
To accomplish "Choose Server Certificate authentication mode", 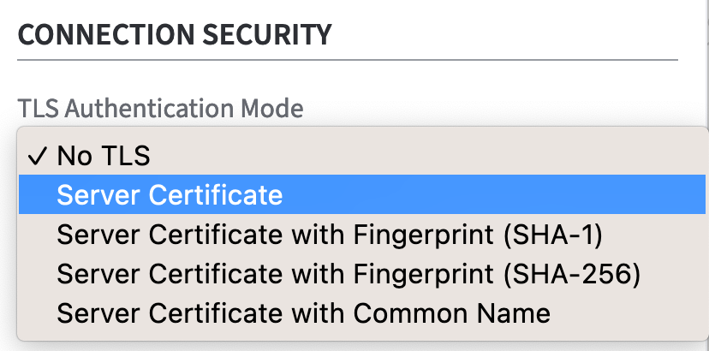I will click(x=170, y=195).
